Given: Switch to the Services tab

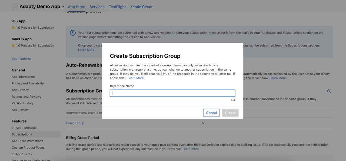Looking at the screenshot, I should coord(97,7).
